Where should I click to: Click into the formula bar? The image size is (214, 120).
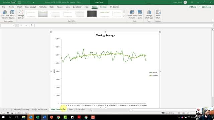123,25
